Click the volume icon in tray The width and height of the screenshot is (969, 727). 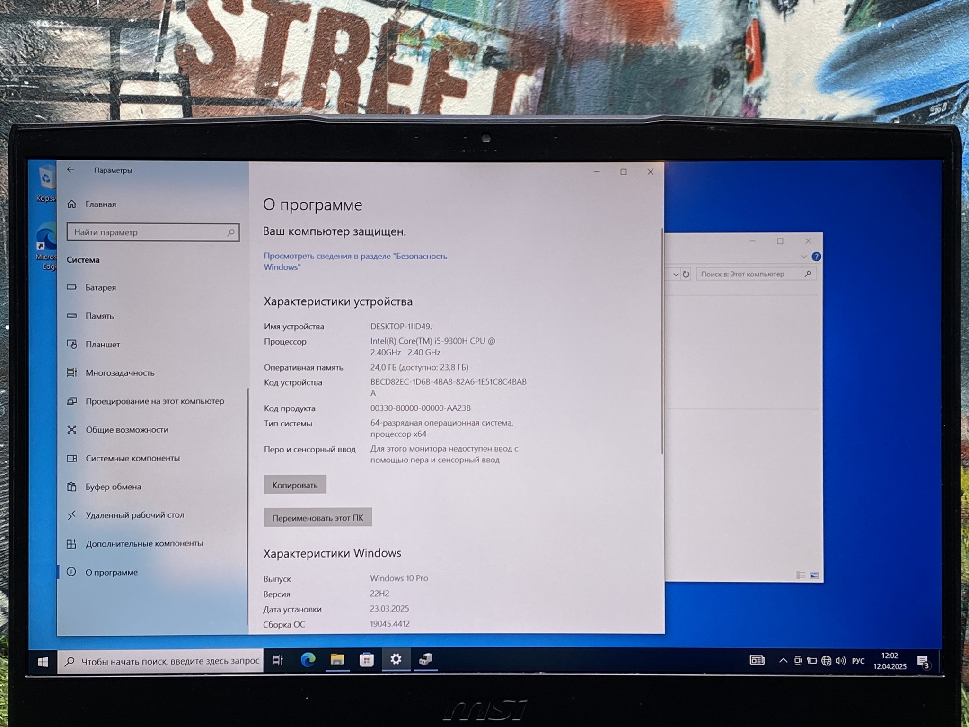(x=840, y=661)
